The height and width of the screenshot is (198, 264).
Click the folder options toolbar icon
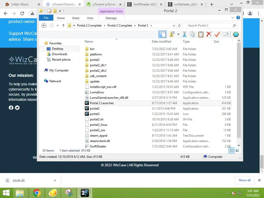(172, 34)
